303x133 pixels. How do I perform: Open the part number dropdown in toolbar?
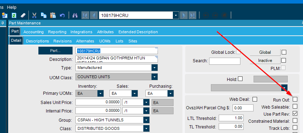pyautogui.click(x=176, y=15)
